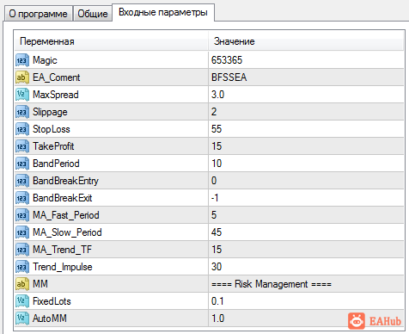Edit the BandPeriod value 10
The image size is (409, 334).
306,164
